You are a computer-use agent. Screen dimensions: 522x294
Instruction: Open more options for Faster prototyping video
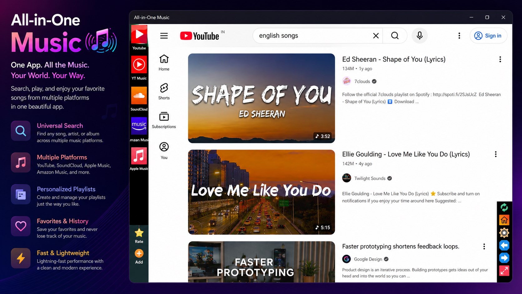484,247
